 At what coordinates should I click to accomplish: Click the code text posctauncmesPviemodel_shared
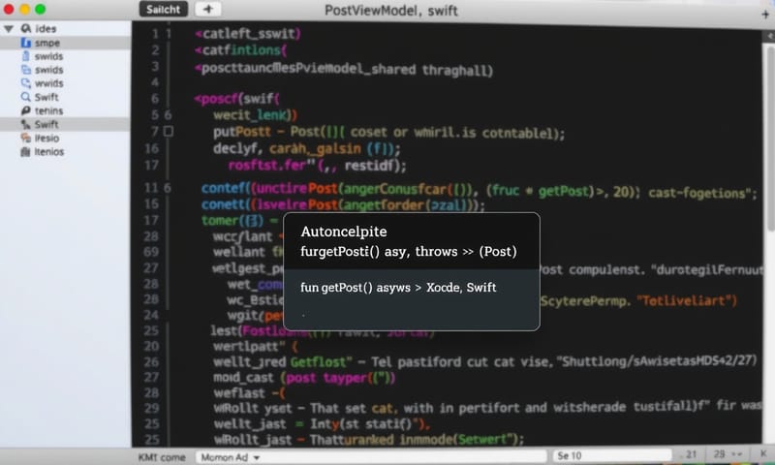click(x=305, y=70)
